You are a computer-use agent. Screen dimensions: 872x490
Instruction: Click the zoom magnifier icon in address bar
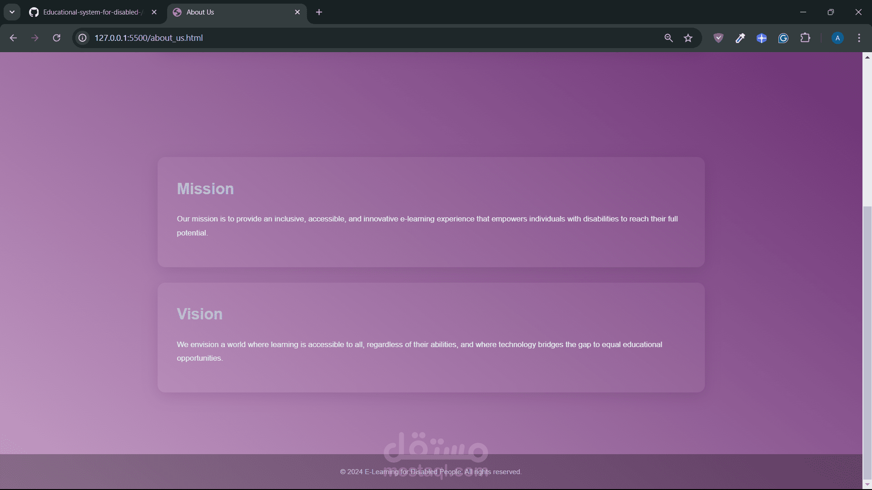669,38
